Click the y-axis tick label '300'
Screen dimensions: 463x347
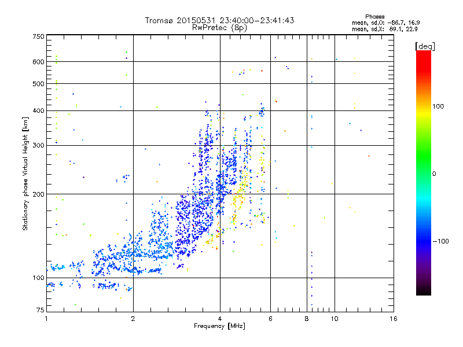click(x=38, y=145)
